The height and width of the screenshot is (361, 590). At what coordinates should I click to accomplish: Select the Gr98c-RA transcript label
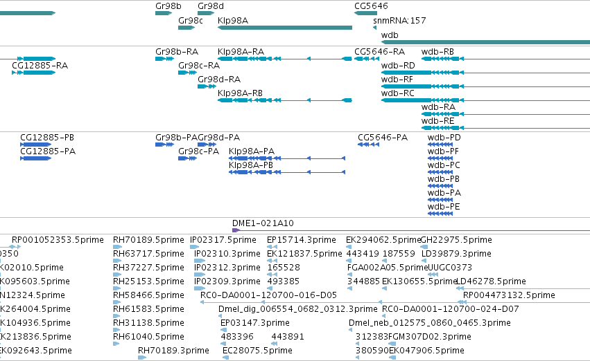[x=199, y=65]
